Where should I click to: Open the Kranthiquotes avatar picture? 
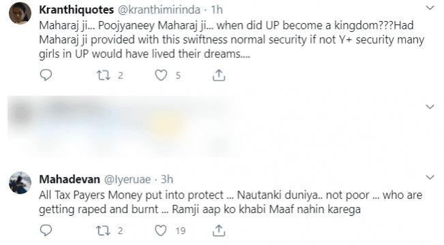20,13
